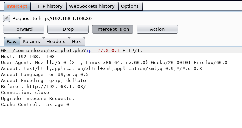The image size is (242, 128).
Task: Click the User-Agent header line
Action: tap(114, 63)
